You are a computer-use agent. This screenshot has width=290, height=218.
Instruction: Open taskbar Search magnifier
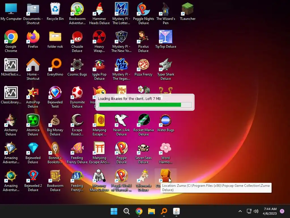coord(127,211)
